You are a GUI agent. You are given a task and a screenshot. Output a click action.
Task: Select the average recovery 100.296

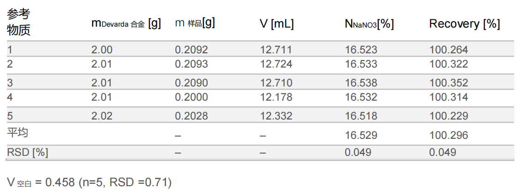[448, 135]
